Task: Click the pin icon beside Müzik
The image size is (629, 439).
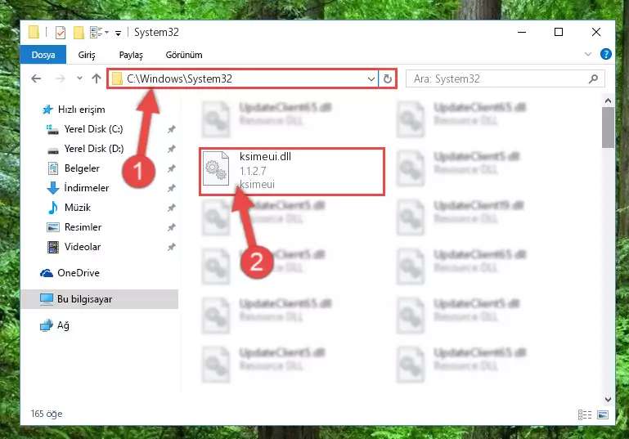Action: [171, 208]
